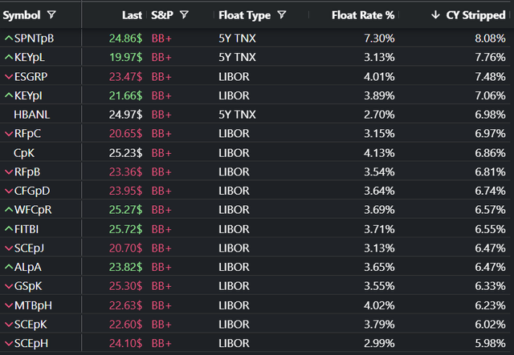Click the up arrow next to FITBI
514x355 pixels.
tap(9, 229)
